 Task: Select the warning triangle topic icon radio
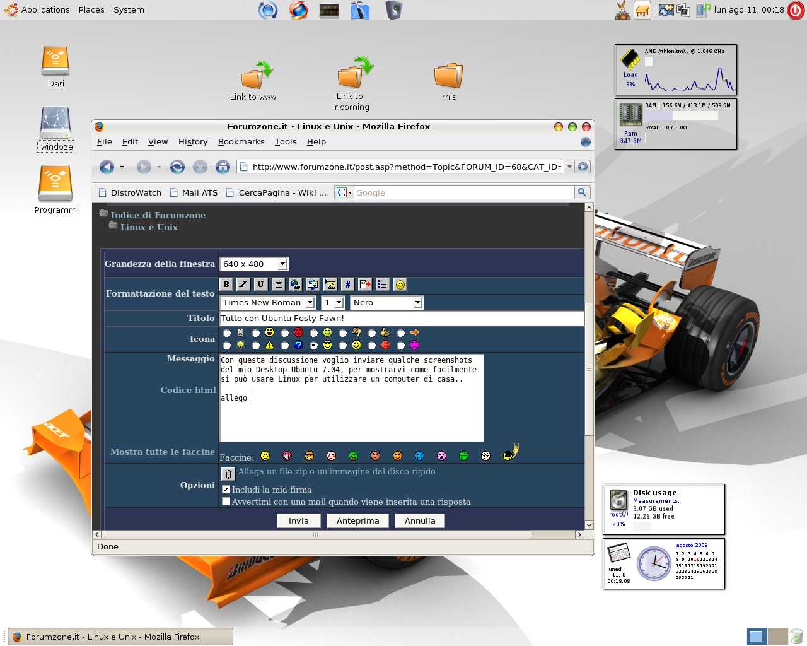click(x=256, y=346)
